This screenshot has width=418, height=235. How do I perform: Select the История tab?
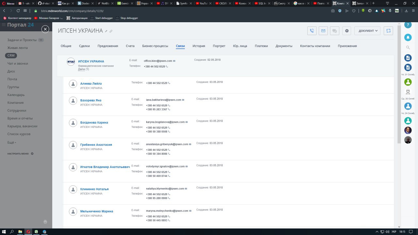click(x=199, y=46)
